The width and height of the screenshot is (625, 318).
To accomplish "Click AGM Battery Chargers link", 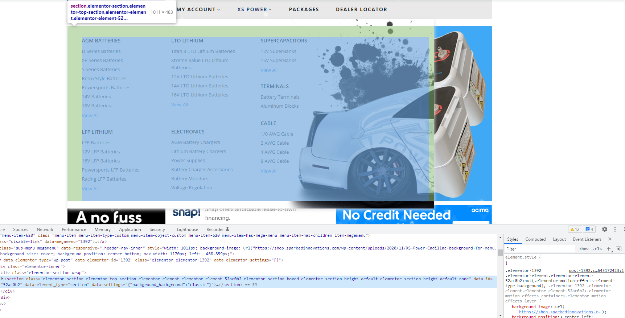I will 196,143.
